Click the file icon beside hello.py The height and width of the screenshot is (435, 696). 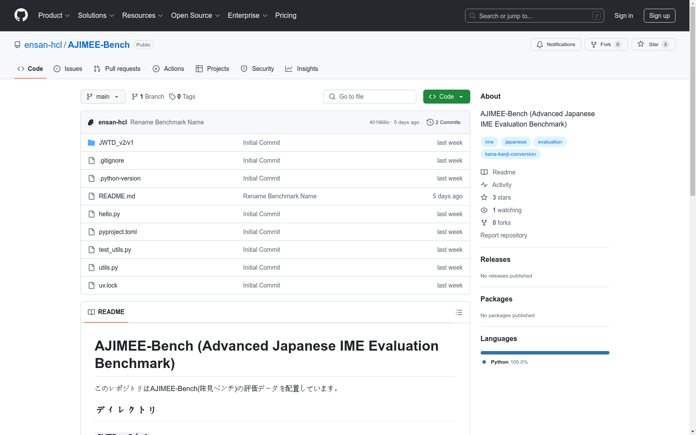coord(91,214)
